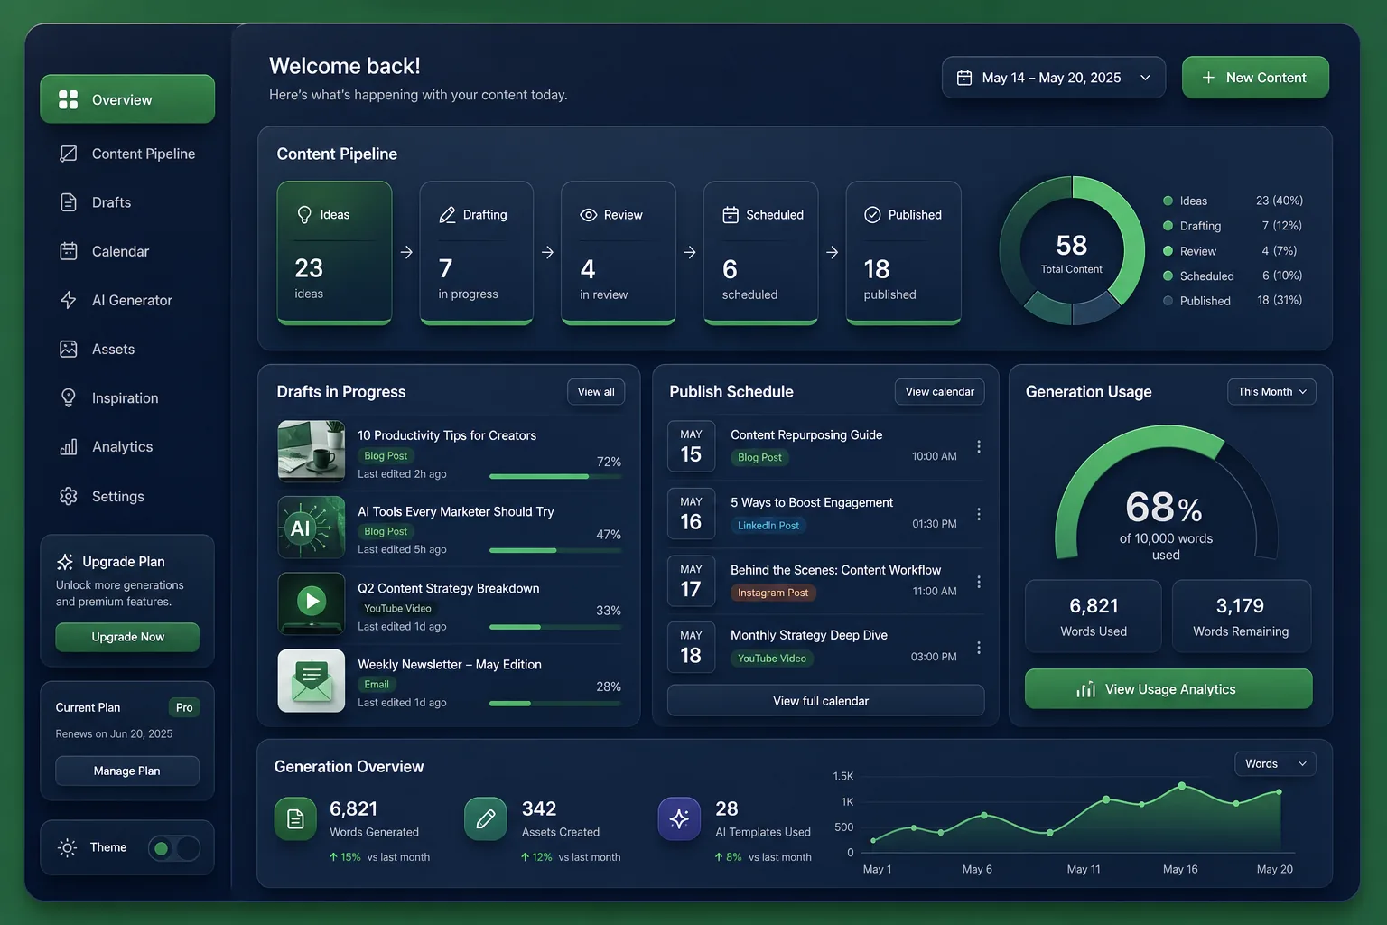Toggle the Theme switch
1387x925 pixels.
[174, 848]
